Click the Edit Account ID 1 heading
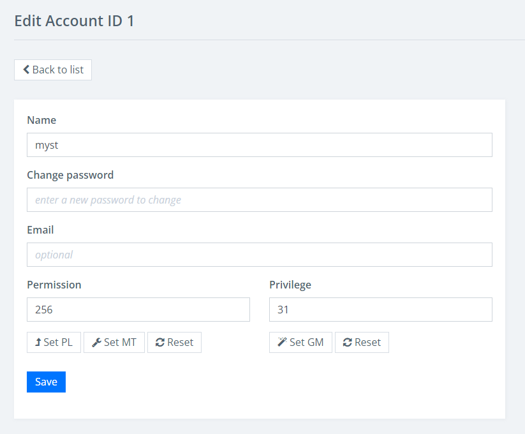The width and height of the screenshot is (525, 434). pos(74,21)
